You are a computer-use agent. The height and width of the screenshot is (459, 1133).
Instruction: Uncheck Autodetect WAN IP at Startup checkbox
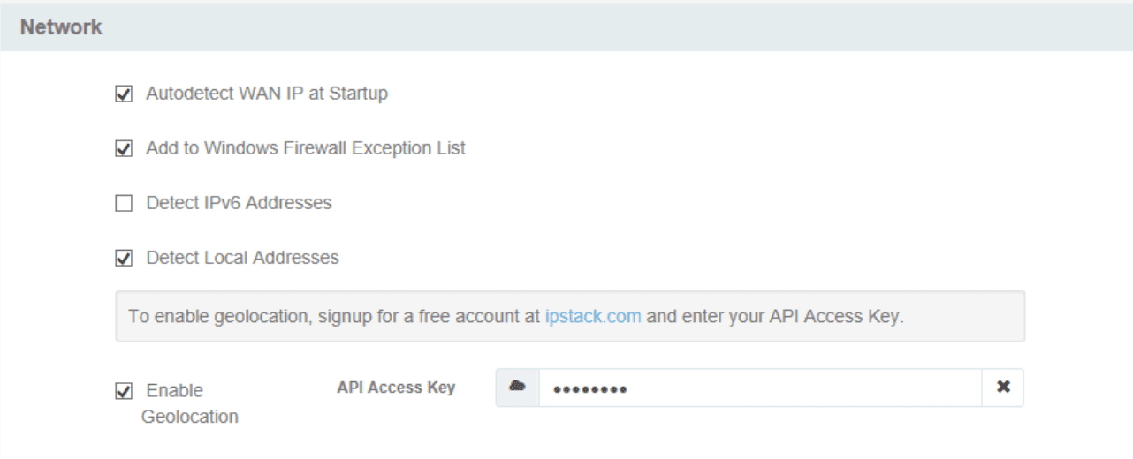click(124, 94)
